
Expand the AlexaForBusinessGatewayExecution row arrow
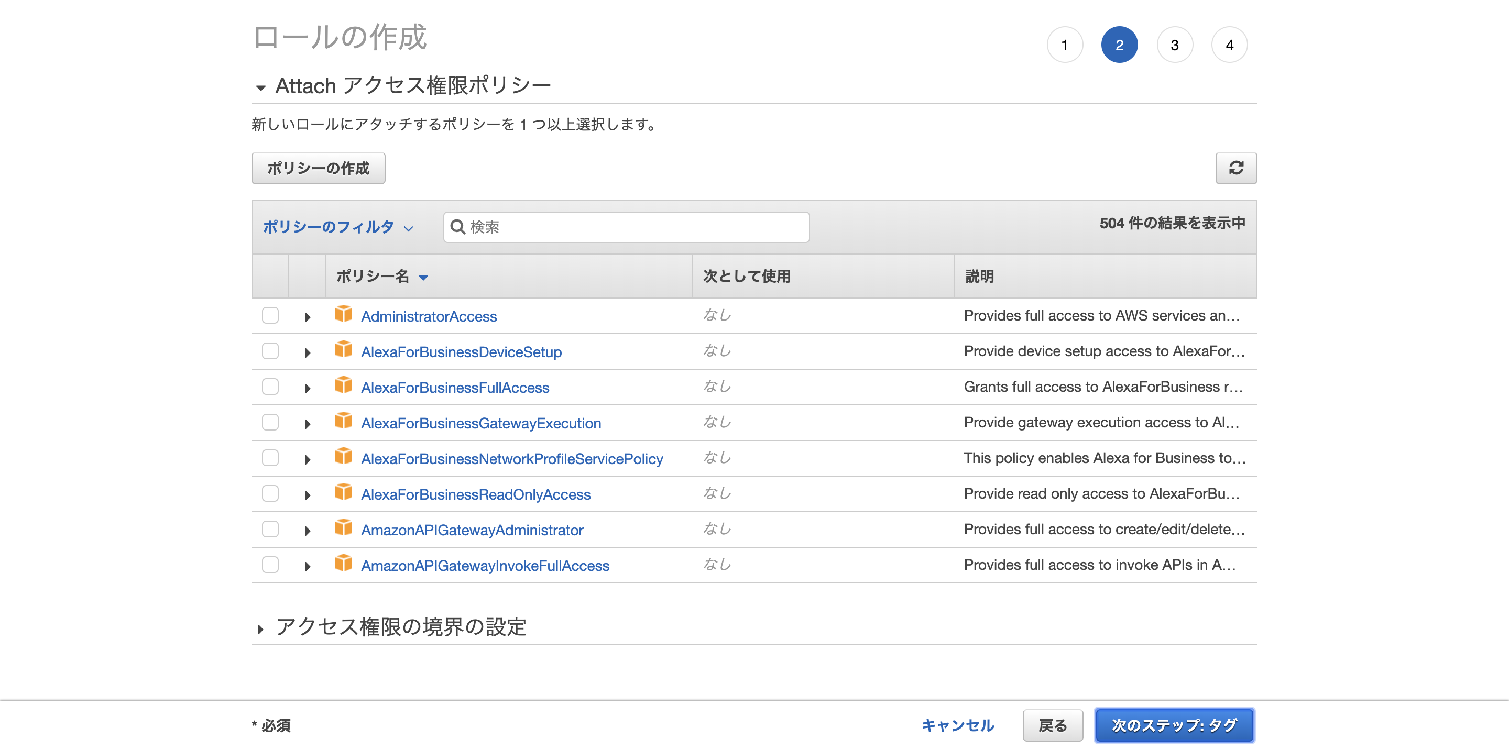point(307,424)
